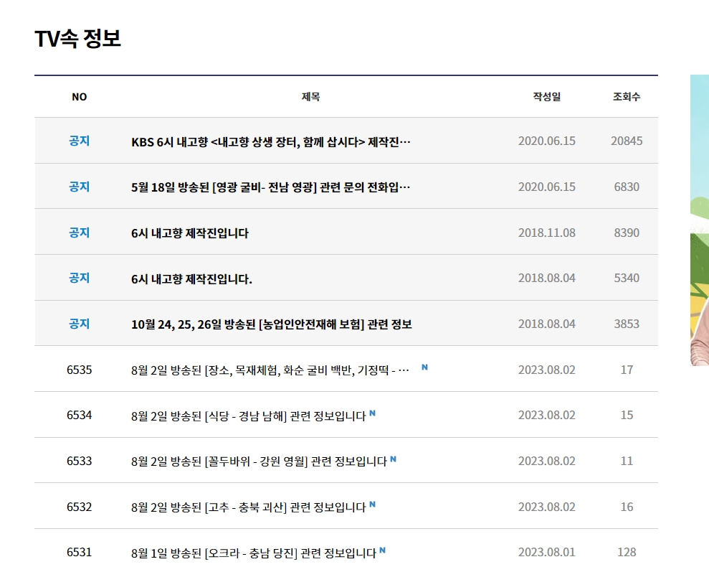Click the 조회수 column header
The image size is (709, 572).
(627, 96)
